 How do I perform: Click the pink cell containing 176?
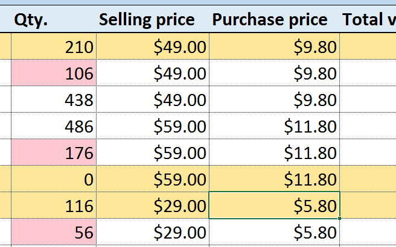pos(54,152)
